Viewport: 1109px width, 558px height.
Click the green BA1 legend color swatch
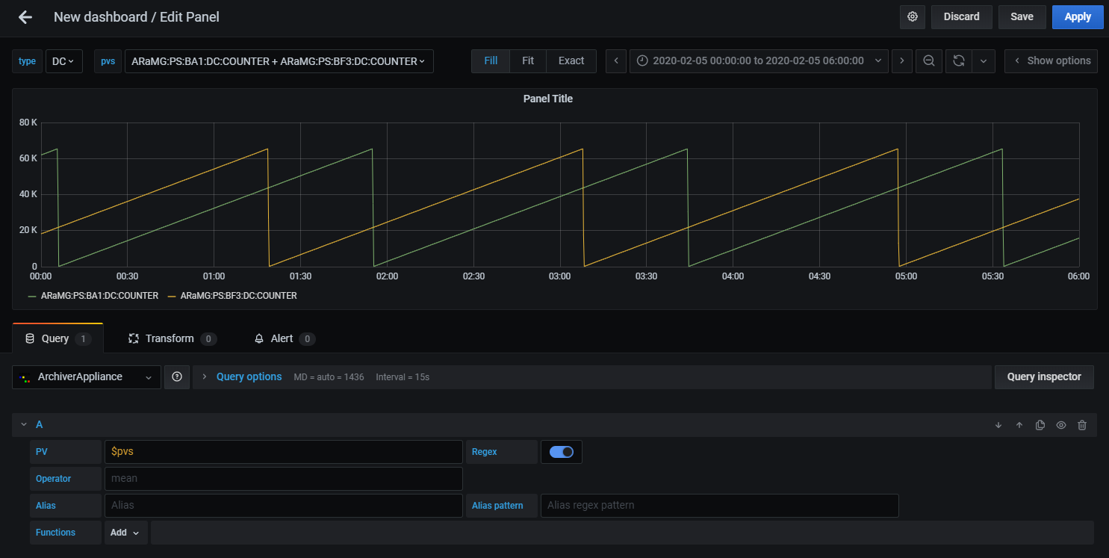point(32,297)
